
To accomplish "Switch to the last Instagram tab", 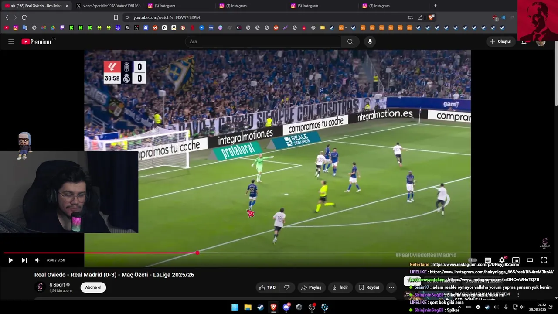I will pos(394,6).
